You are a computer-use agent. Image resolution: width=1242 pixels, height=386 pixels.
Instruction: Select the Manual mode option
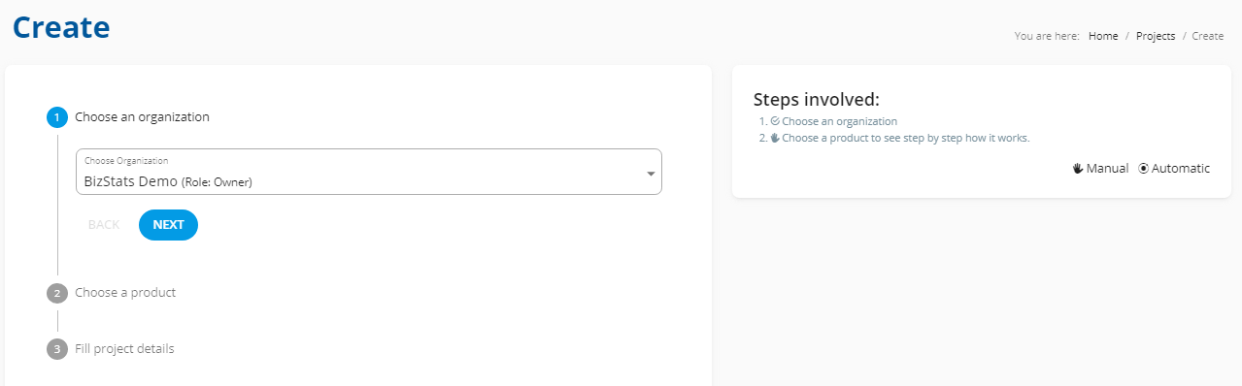click(1100, 169)
